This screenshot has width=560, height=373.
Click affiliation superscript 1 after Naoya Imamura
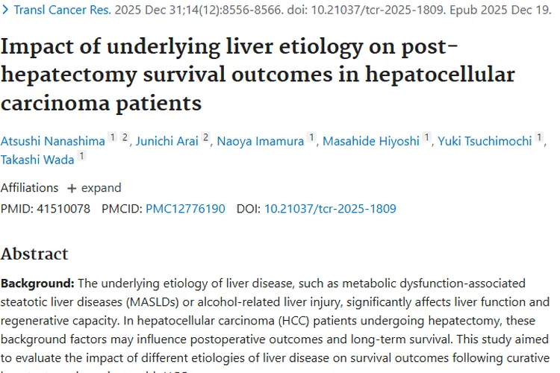(x=311, y=137)
